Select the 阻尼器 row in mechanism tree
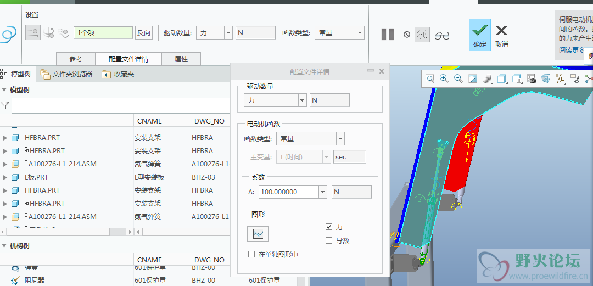 [x=148, y=281]
